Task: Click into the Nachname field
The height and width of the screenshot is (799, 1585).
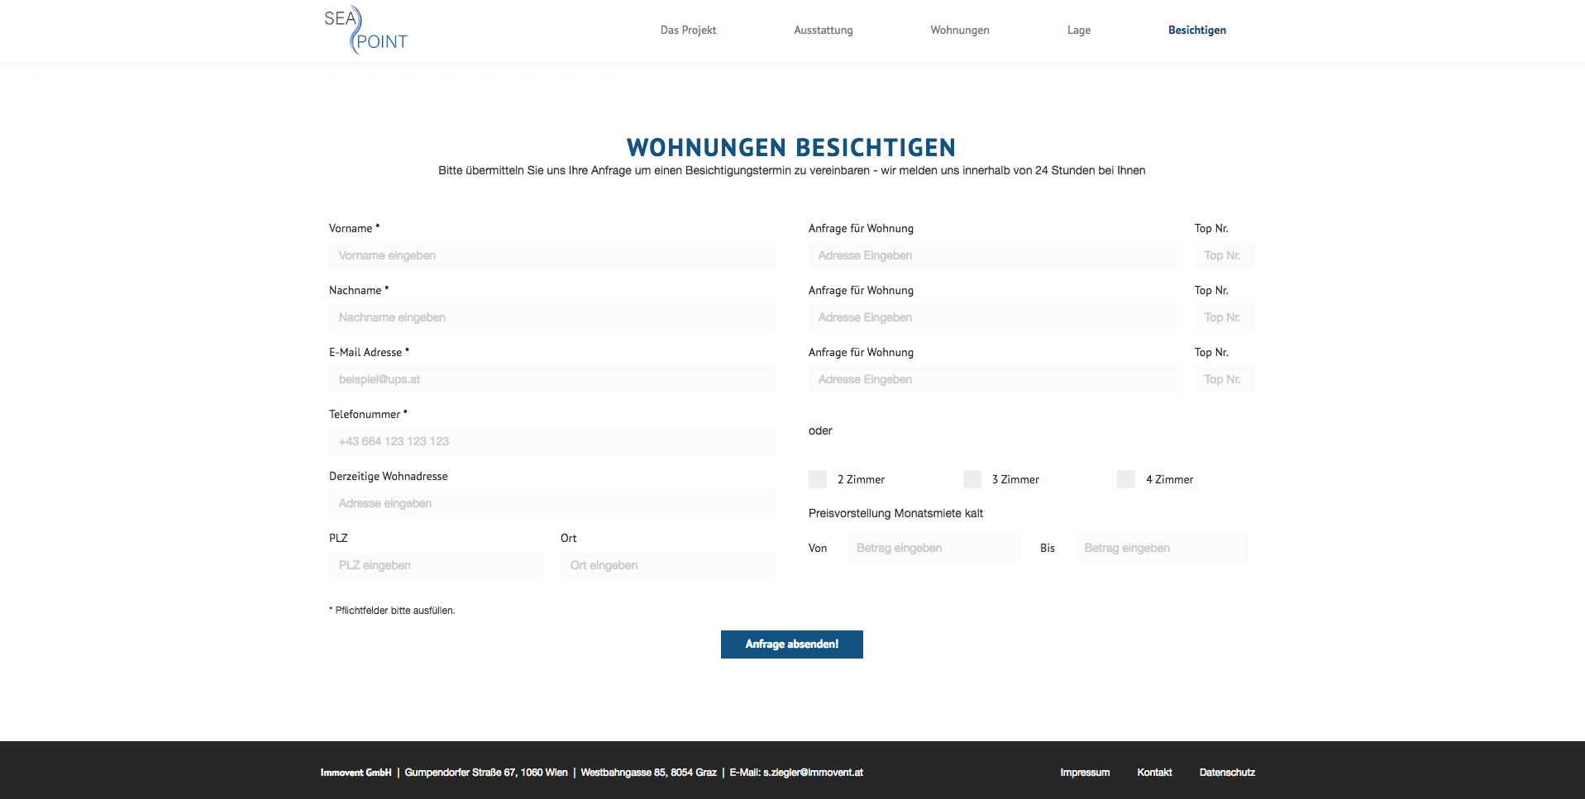Action: tap(551, 317)
